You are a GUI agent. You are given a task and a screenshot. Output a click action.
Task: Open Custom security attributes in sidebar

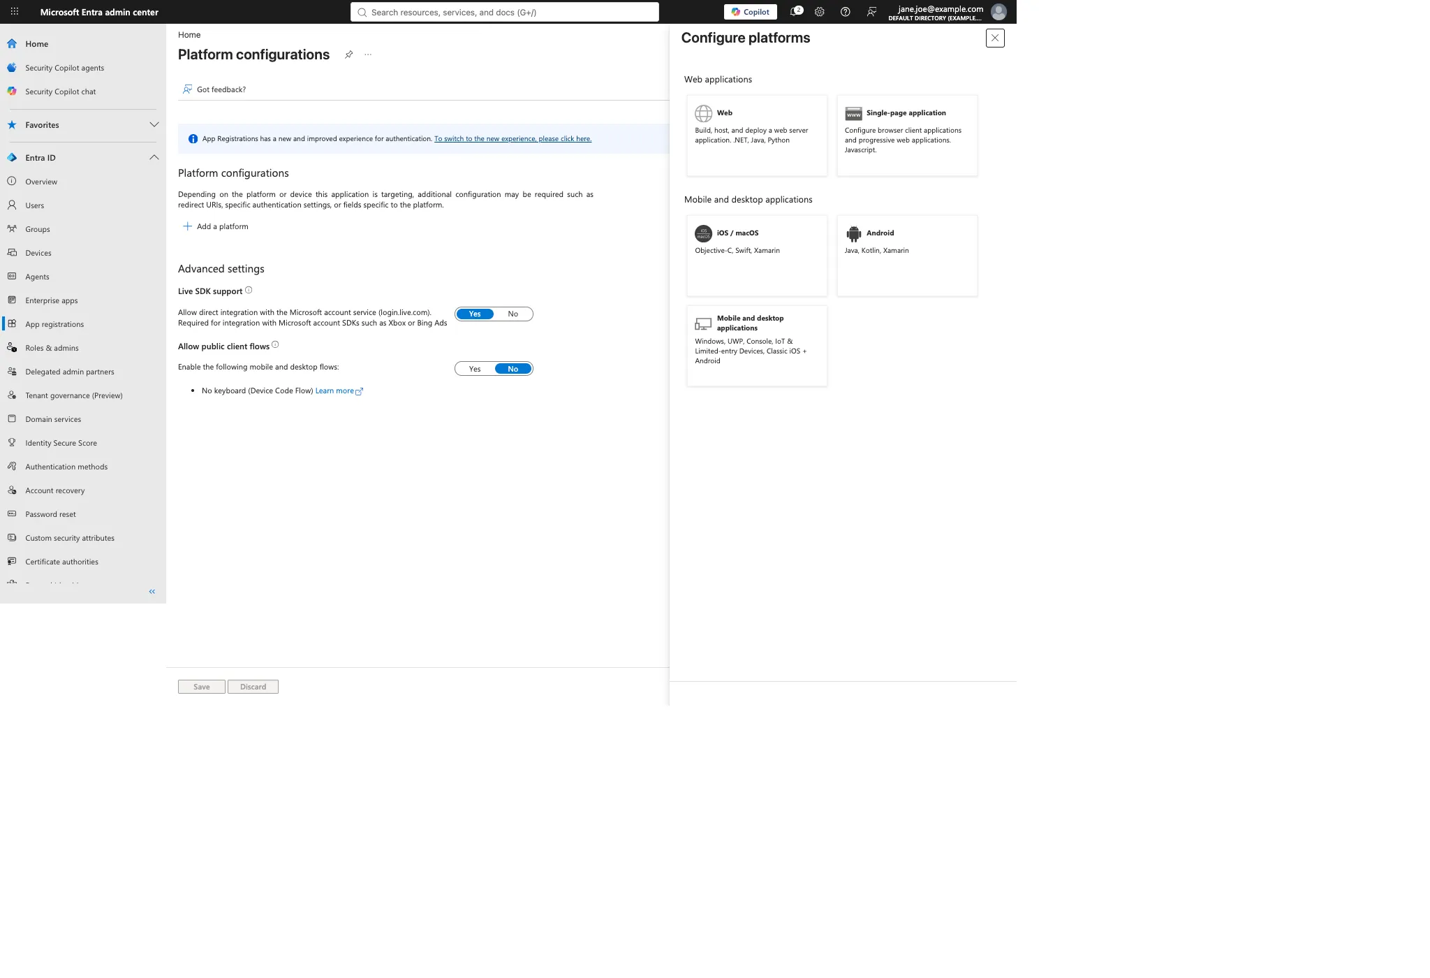83,538
